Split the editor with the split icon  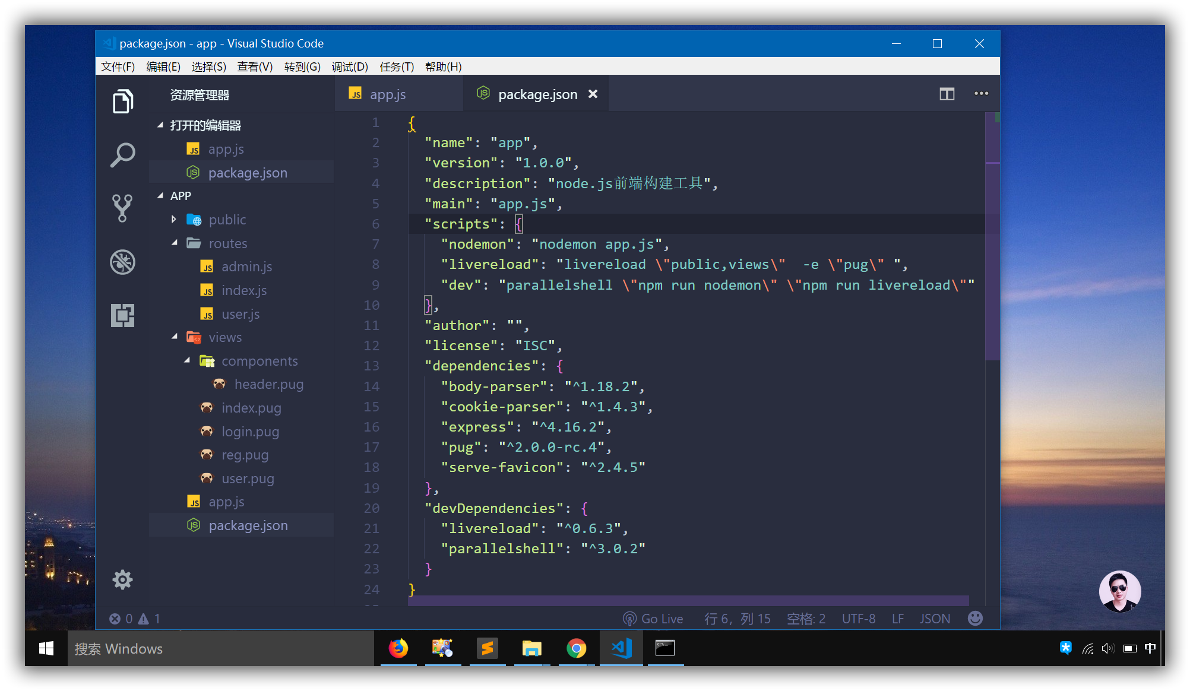coord(947,94)
